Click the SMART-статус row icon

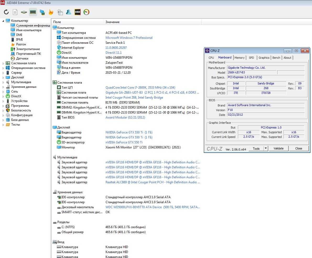point(59,212)
